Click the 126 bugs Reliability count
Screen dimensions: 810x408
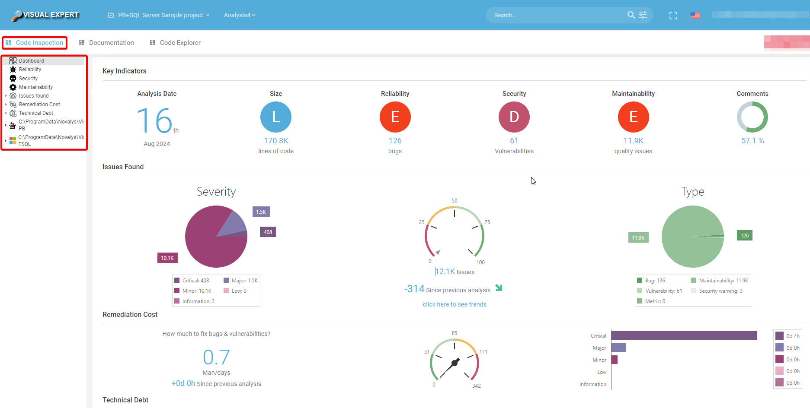(395, 141)
